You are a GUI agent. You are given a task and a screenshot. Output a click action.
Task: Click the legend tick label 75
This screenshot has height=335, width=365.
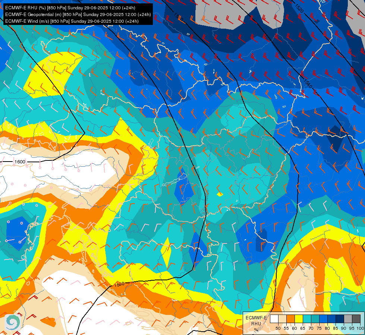pyautogui.click(x=319, y=328)
